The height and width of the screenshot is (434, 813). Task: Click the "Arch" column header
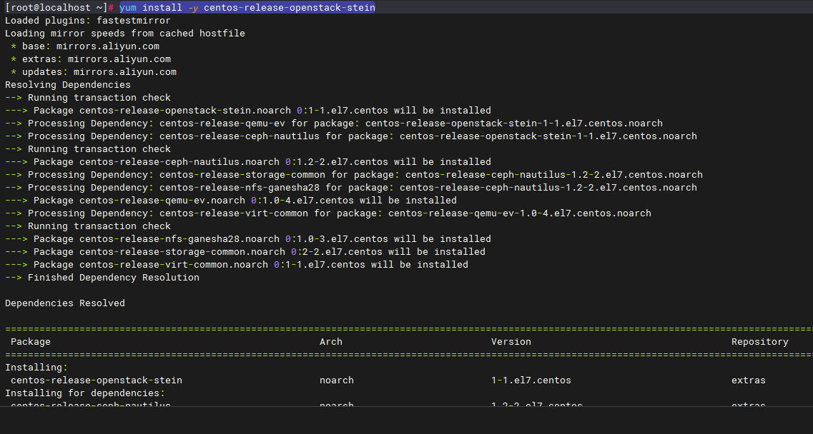330,342
